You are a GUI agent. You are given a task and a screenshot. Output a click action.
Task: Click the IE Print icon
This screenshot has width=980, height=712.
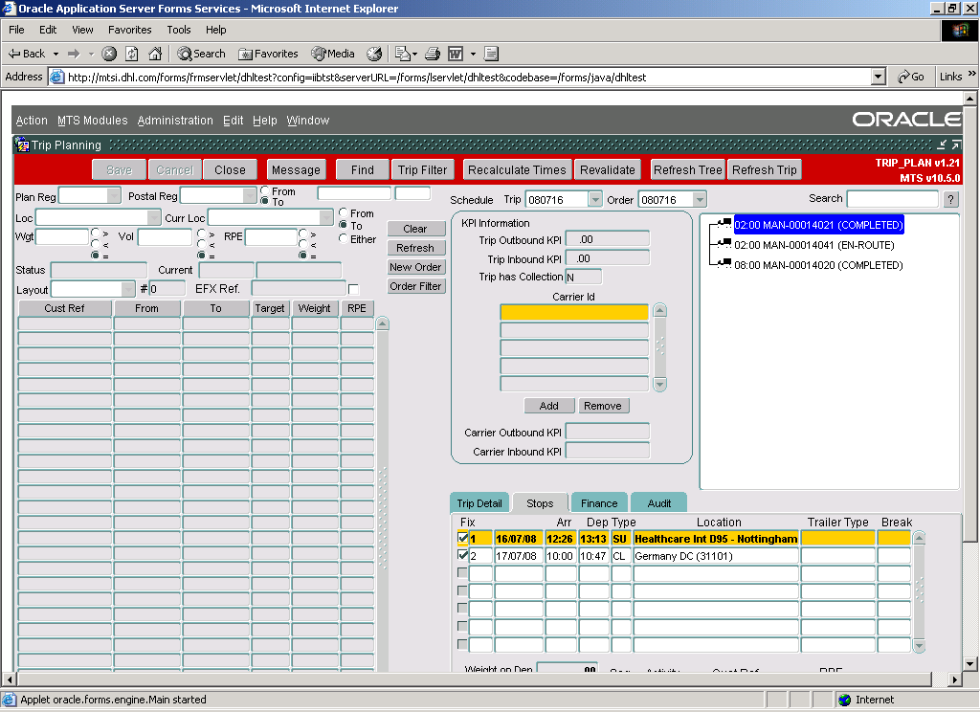(x=433, y=54)
